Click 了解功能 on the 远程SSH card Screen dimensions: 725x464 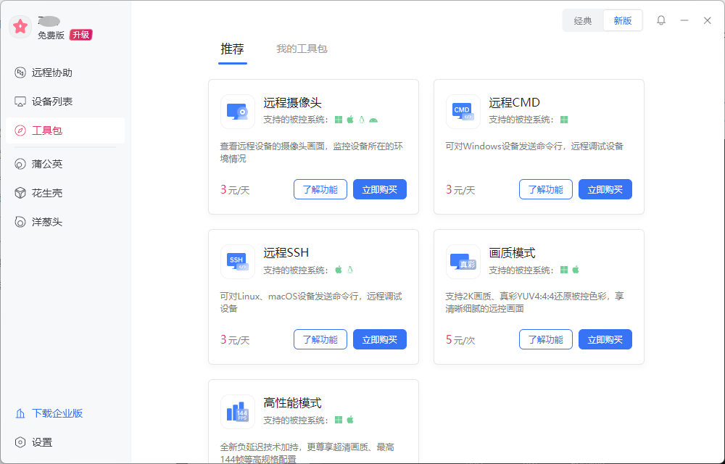tap(320, 339)
